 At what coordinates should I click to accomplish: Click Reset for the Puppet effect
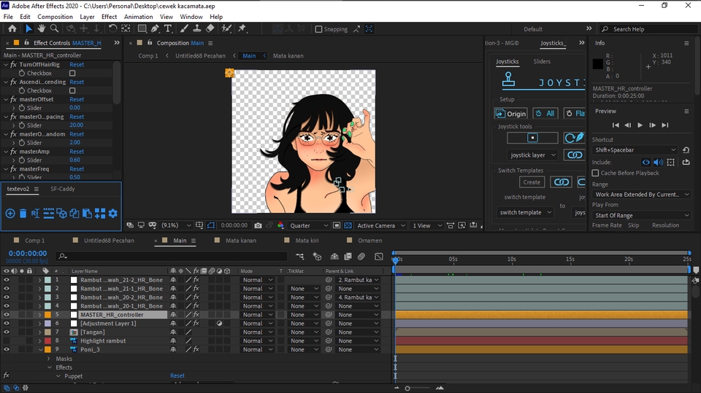(177, 376)
